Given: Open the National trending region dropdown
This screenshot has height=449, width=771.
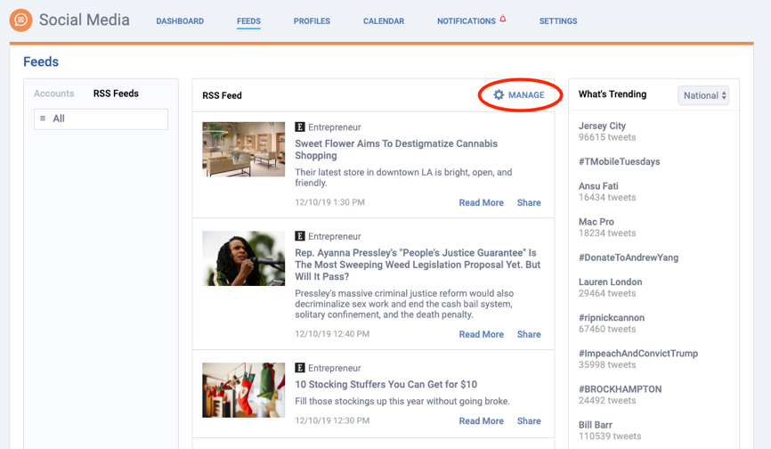Looking at the screenshot, I should (x=703, y=95).
